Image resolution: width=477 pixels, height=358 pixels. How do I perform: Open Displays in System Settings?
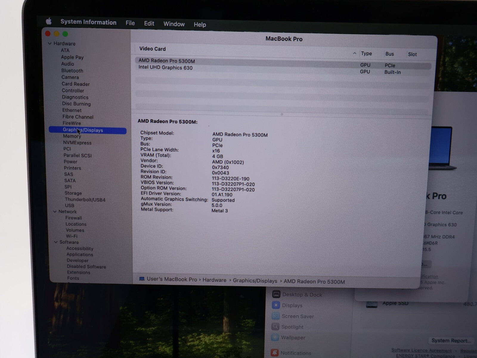pyautogui.click(x=287, y=305)
